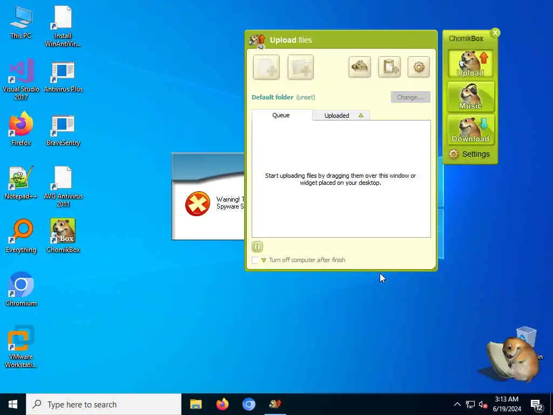Select the AVG Antivirus 2011 desktop shortcut
Viewport: 553px width, 415px height.
(x=63, y=186)
